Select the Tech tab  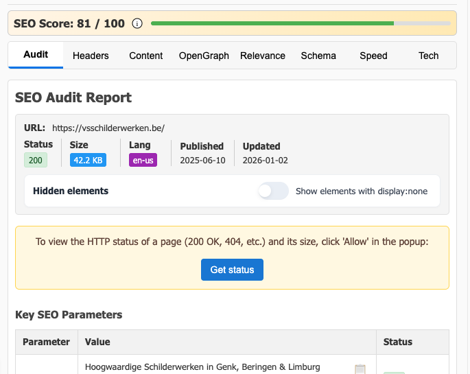(x=428, y=56)
